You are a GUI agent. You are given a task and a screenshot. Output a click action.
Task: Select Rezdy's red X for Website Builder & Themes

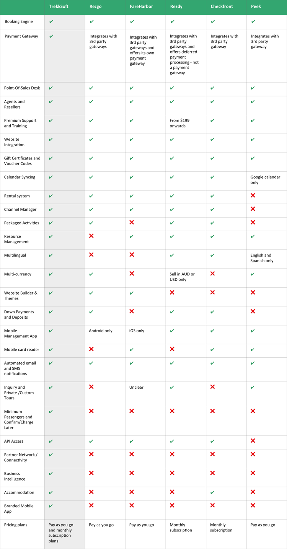click(x=172, y=293)
